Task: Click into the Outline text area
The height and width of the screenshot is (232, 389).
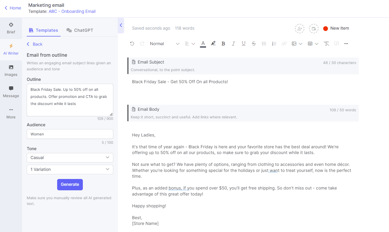Action: pos(70,100)
